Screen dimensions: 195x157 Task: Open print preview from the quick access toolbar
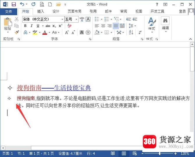click(x=42, y=4)
